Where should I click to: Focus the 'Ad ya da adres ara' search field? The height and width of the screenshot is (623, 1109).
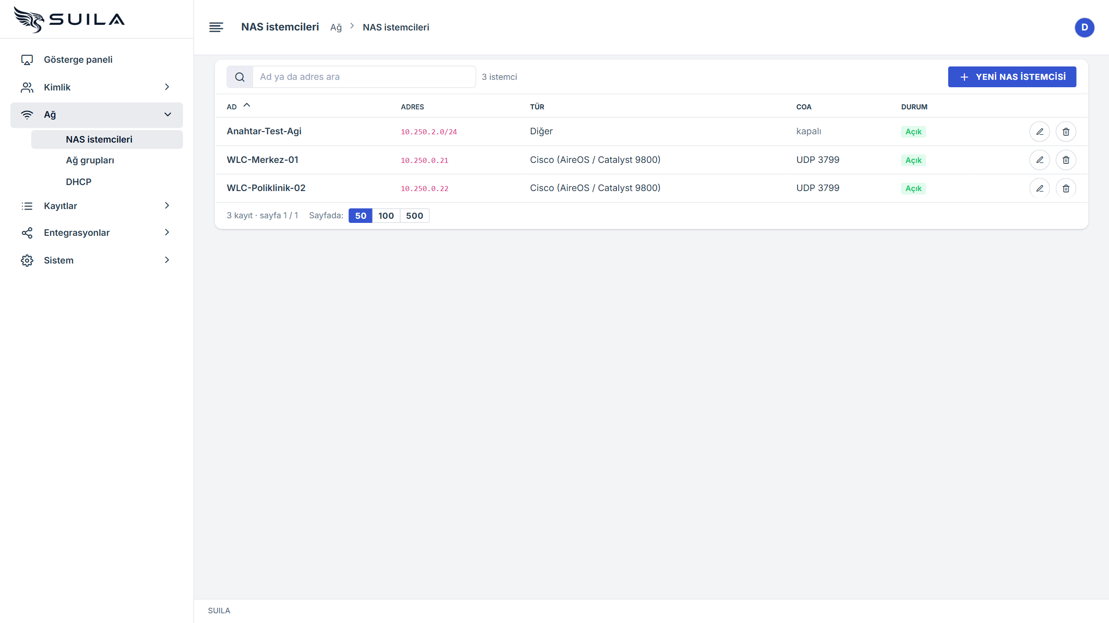point(364,77)
